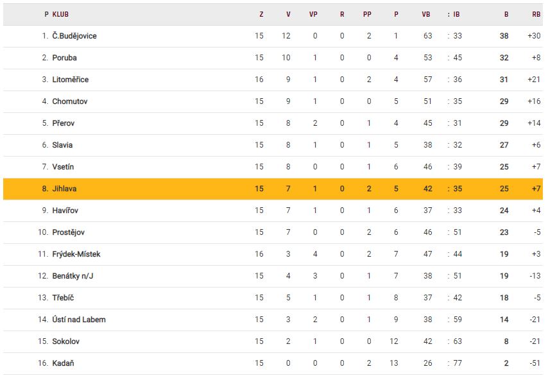The image size is (548, 378).
Task: Click the Z games-played column header
Action: 261,14
